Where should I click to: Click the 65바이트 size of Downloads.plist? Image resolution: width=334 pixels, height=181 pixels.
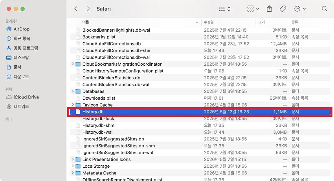pyautogui.click(x=278, y=98)
